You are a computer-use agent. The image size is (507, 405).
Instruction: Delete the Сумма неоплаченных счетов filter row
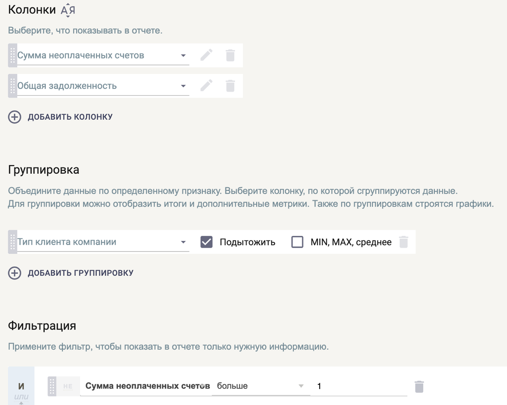419,386
